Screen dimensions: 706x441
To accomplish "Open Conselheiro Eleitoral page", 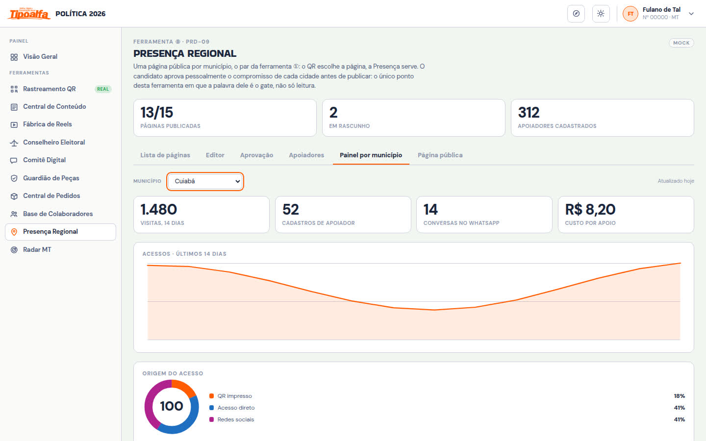I will point(60,143).
